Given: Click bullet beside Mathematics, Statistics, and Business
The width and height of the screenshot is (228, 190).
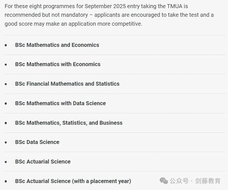Looking at the screenshot, I should click(x=6, y=123).
